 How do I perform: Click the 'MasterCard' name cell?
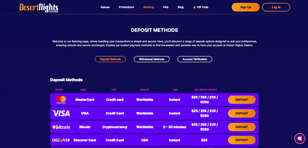(x=85, y=100)
